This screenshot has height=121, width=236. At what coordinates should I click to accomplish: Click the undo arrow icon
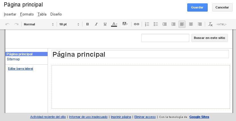[8, 24]
